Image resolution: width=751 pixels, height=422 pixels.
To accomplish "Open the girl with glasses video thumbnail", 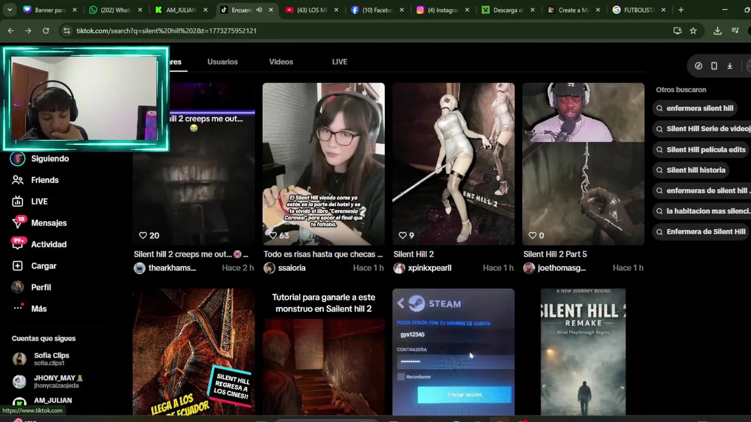I will (324, 164).
